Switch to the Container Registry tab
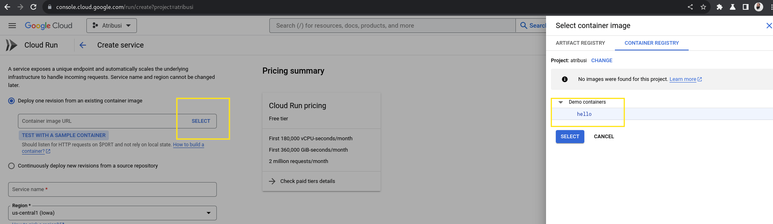 pyautogui.click(x=652, y=43)
